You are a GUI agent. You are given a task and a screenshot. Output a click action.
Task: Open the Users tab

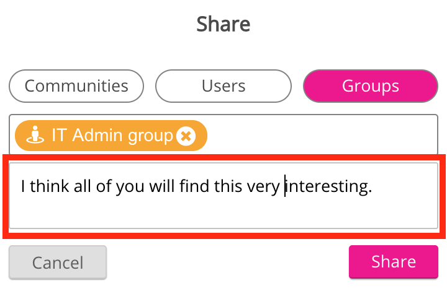[x=223, y=85]
